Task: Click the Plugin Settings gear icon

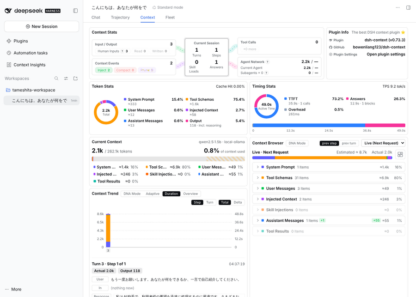Action: point(330,55)
